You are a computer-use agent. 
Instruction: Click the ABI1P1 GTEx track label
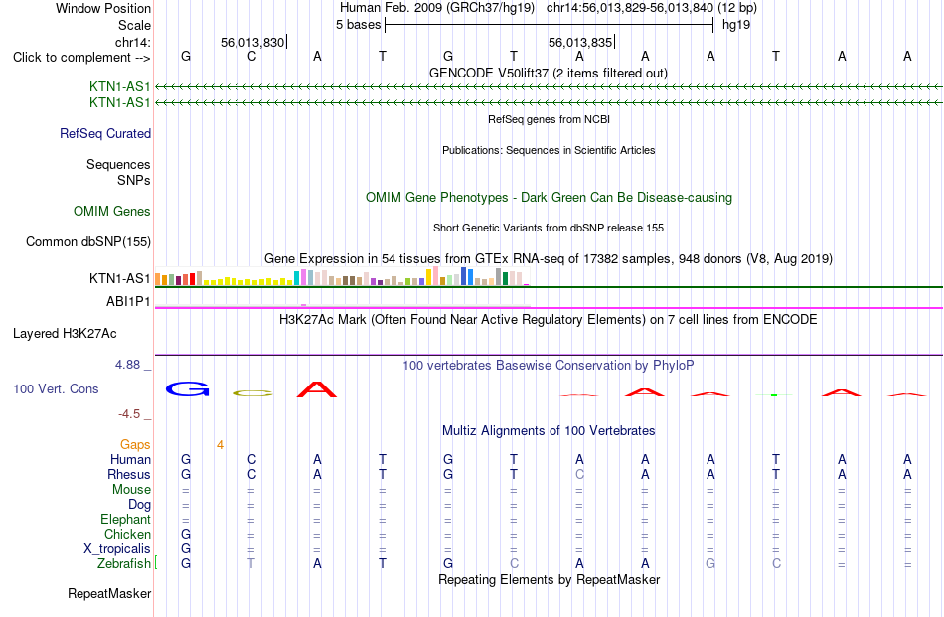[128, 301]
